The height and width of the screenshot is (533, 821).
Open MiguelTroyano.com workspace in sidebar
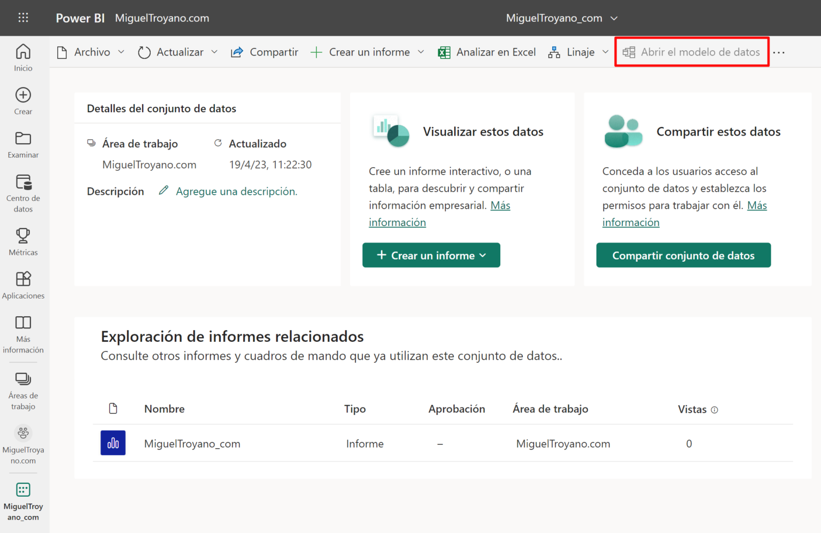[23, 445]
